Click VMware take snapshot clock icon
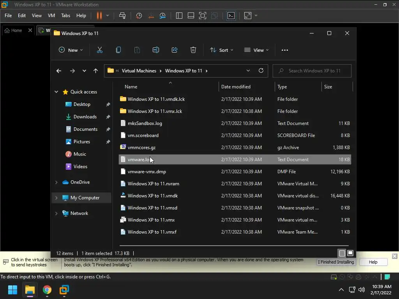Viewport: 399px width, 299px height. (x=139, y=16)
